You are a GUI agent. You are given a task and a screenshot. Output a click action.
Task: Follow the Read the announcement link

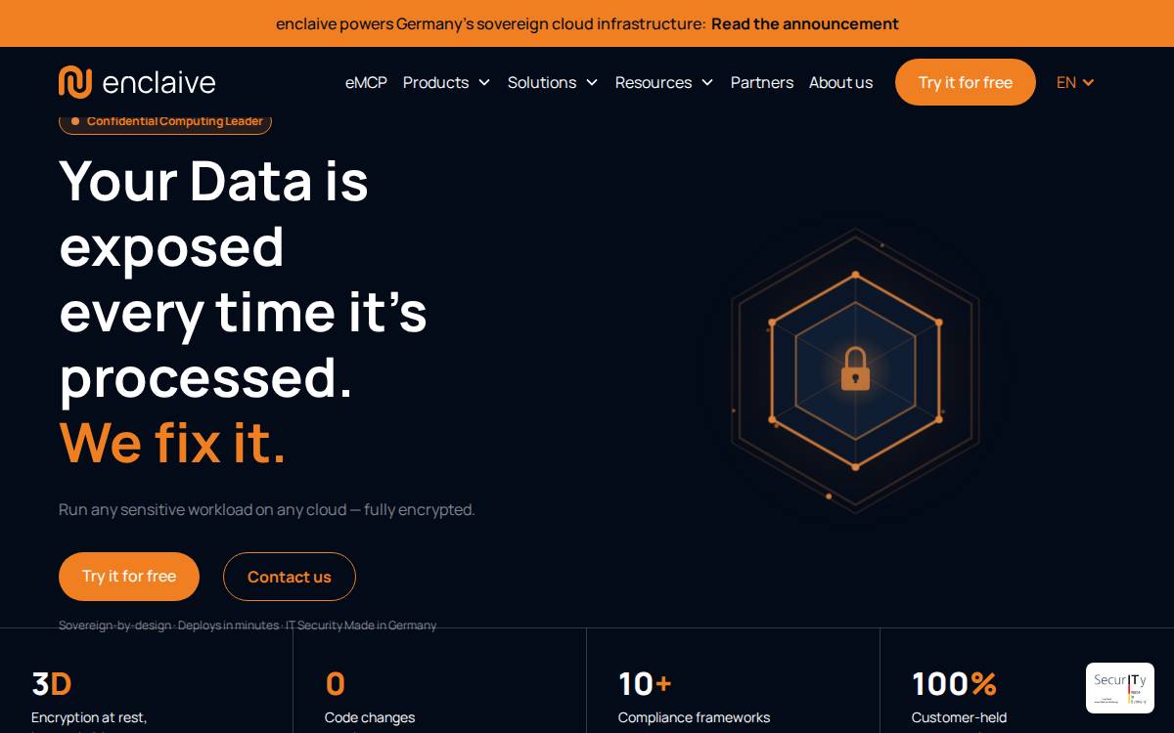click(805, 23)
